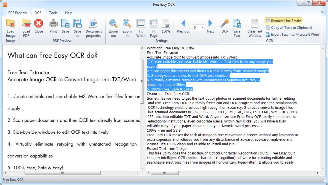Run OCR with the wand icon
The image size is (328, 185).
pos(225,23)
